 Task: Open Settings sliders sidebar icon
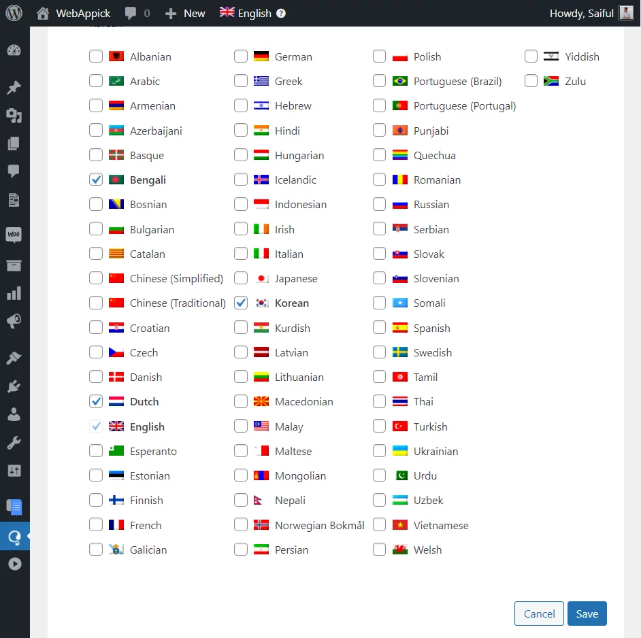pyautogui.click(x=14, y=471)
